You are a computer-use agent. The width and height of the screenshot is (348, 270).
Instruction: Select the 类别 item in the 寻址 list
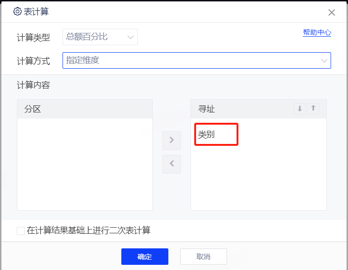coord(206,135)
